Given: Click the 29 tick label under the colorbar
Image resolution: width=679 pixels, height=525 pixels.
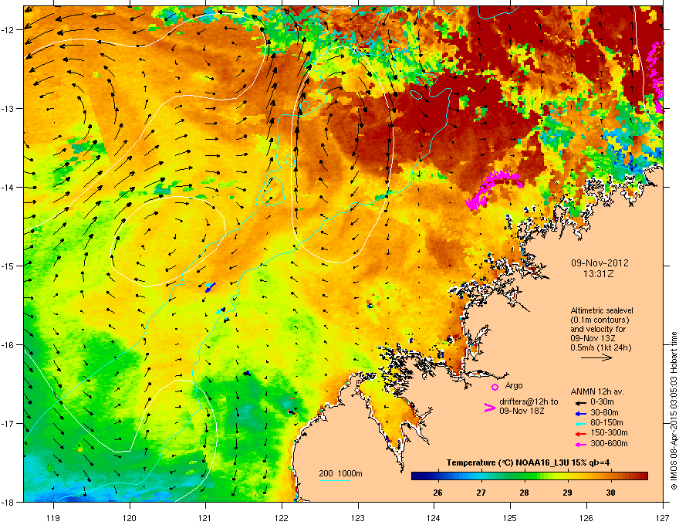Looking at the screenshot, I should pyautogui.click(x=567, y=493).
